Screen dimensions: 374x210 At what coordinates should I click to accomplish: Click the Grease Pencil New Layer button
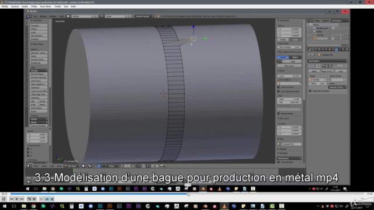click(289, 66)
